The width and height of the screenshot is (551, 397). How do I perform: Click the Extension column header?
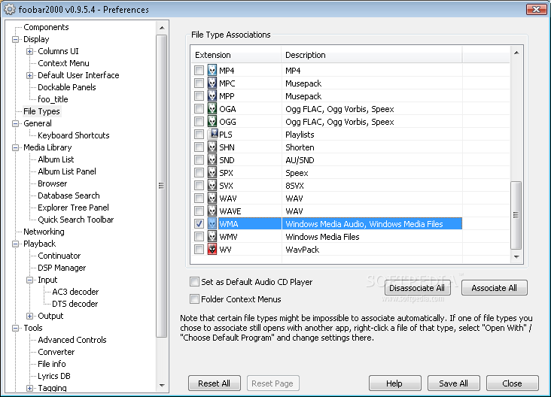[236, 55]
